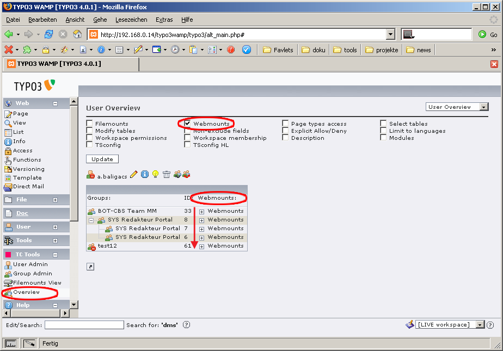Screen dimensions: 503x351
Task: Enable the Page types access checkbox
Action: [x=285, y=124]
